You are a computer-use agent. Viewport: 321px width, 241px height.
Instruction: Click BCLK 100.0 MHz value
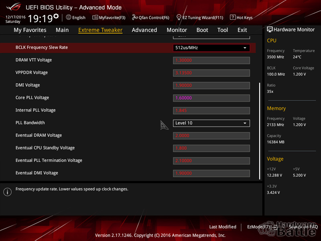click(276, 74)
